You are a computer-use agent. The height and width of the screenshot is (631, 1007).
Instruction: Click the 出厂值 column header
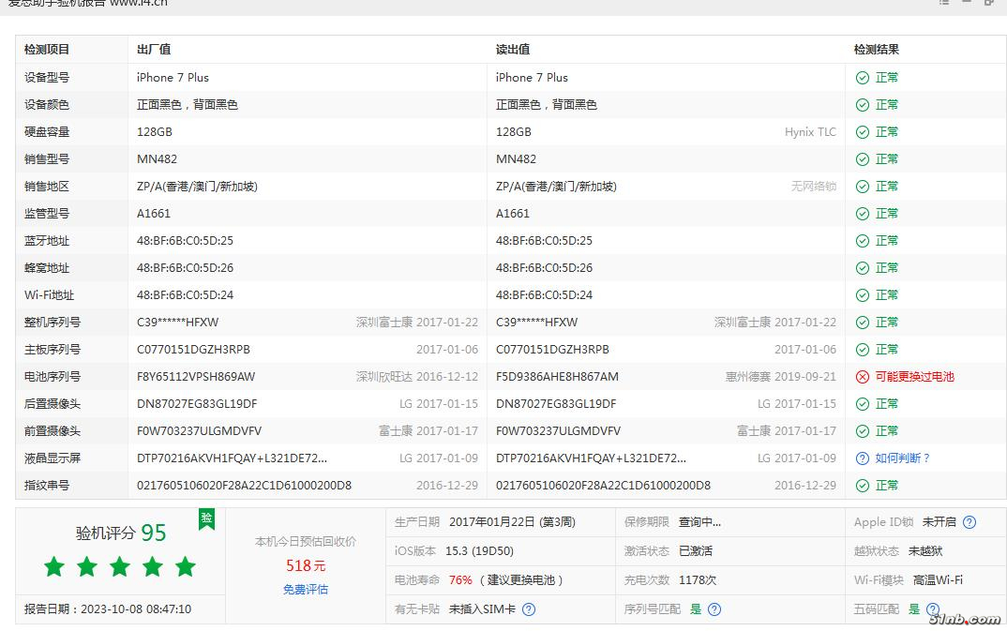pyautogui.click(x=154, y=50)
